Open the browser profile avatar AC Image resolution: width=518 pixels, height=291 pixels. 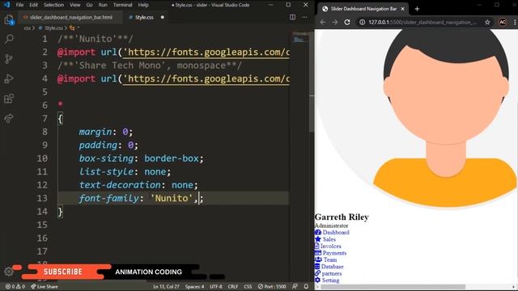(x=503, y=22)
